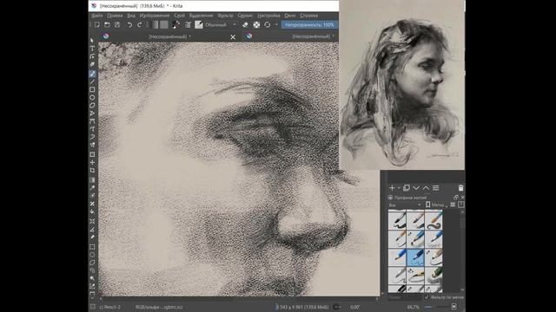
Task: Open the Справка menu
Action: coord(309,16)
